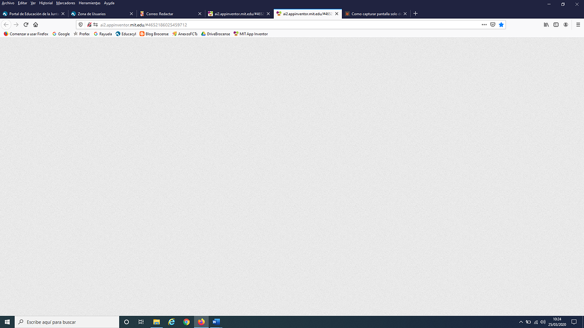Open the Herramientas menu
This screenshot has height=328, width=584.
click(x=90, y=3)
